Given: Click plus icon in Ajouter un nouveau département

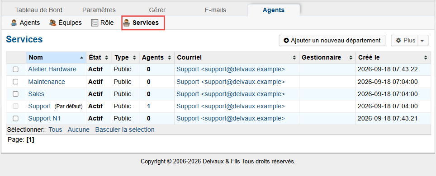Looking at the screenshot, I should 286,41.
